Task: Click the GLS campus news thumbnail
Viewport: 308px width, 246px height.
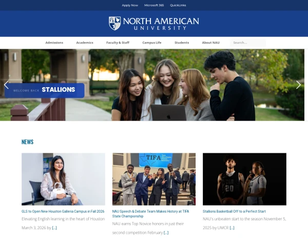Action: click(x=63, y=179)
